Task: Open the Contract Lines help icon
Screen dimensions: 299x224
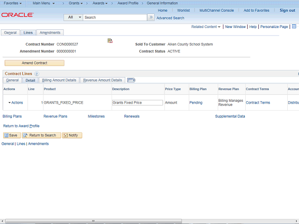Action: coord(37,74)
